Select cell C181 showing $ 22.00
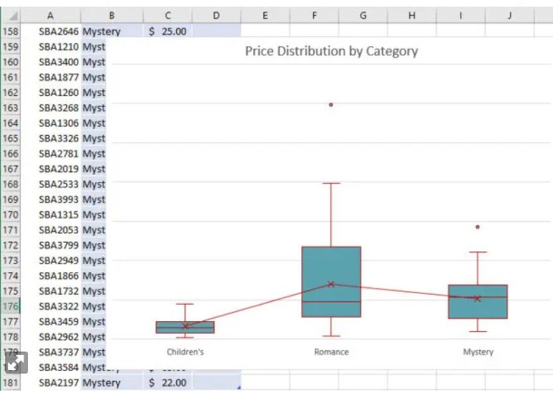Screen dimensions: 553x396 click(x=168, y=383)
